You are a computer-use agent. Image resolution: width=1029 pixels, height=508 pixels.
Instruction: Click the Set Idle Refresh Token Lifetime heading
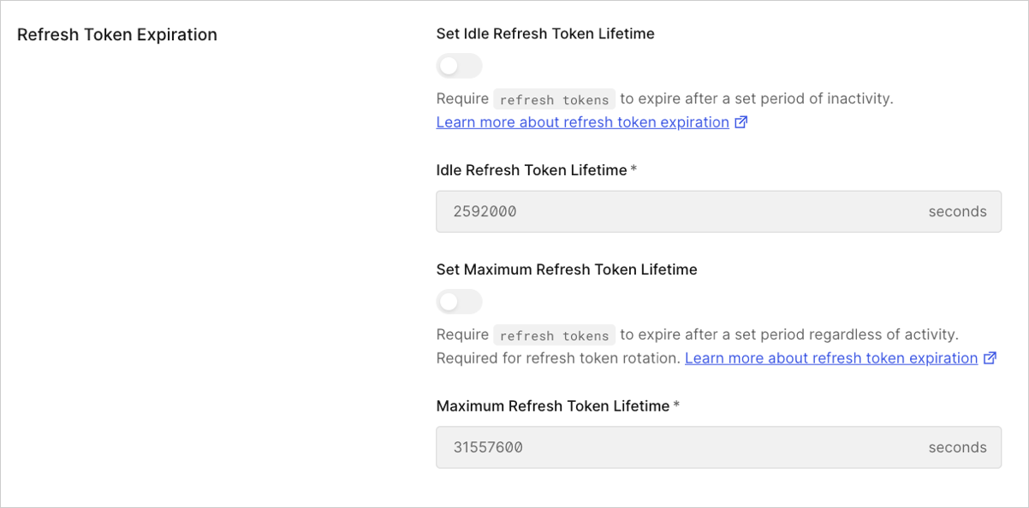(545, 33)
